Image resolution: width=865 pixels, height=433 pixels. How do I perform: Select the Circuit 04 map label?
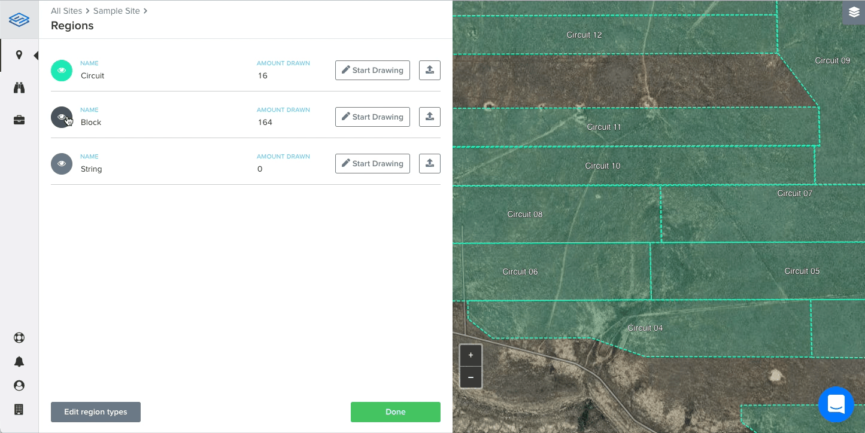645,328
